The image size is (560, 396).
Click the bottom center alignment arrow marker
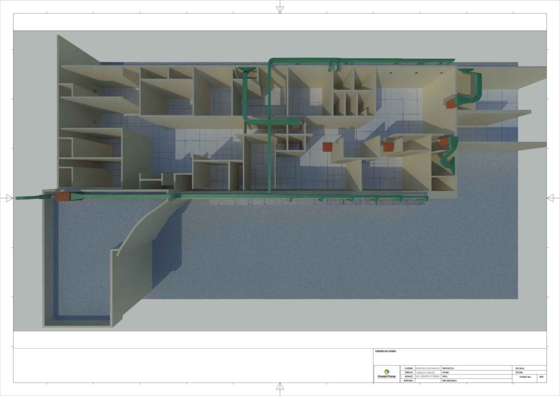[x=280, y=386]
